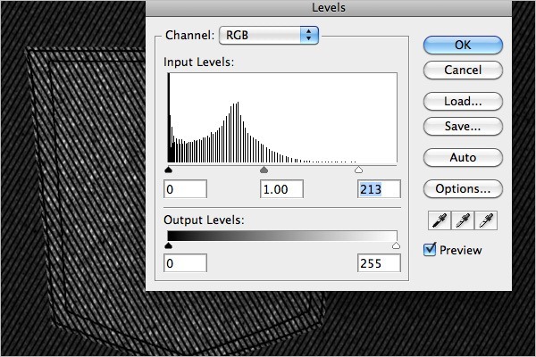The width and height of the screenshot is (536, 357).
Task: Select the black point eyedropper
Action: click(440, 220)
